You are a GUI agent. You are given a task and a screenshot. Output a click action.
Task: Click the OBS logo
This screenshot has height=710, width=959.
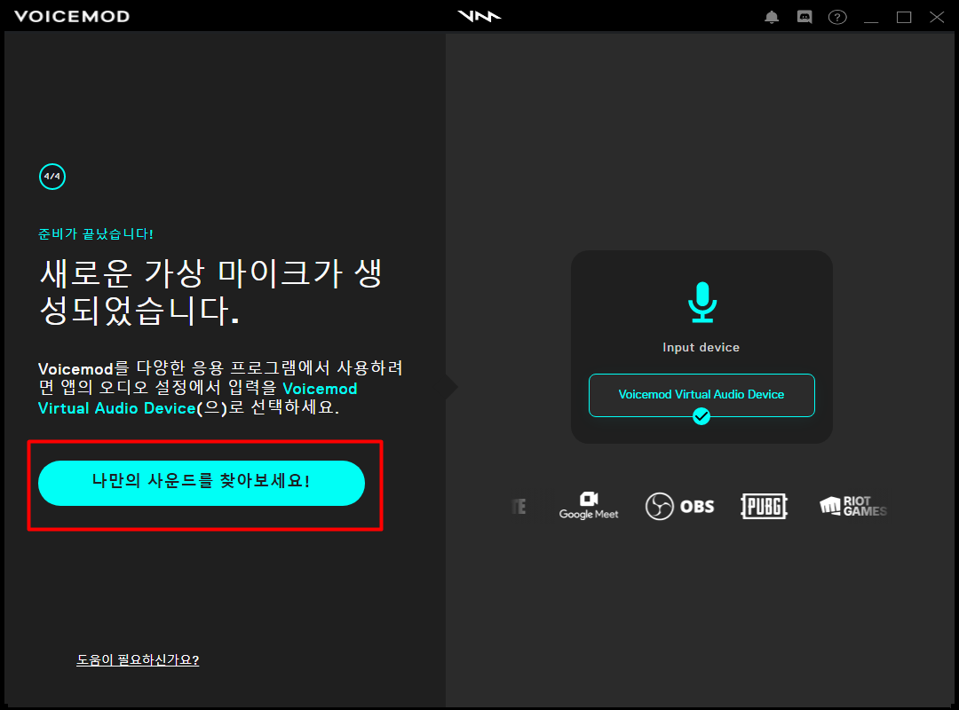click(679, 507)
